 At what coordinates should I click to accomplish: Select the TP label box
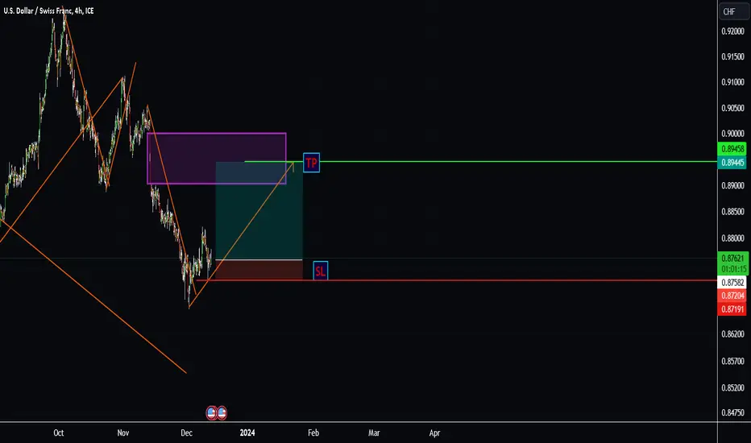pos(311,163)
